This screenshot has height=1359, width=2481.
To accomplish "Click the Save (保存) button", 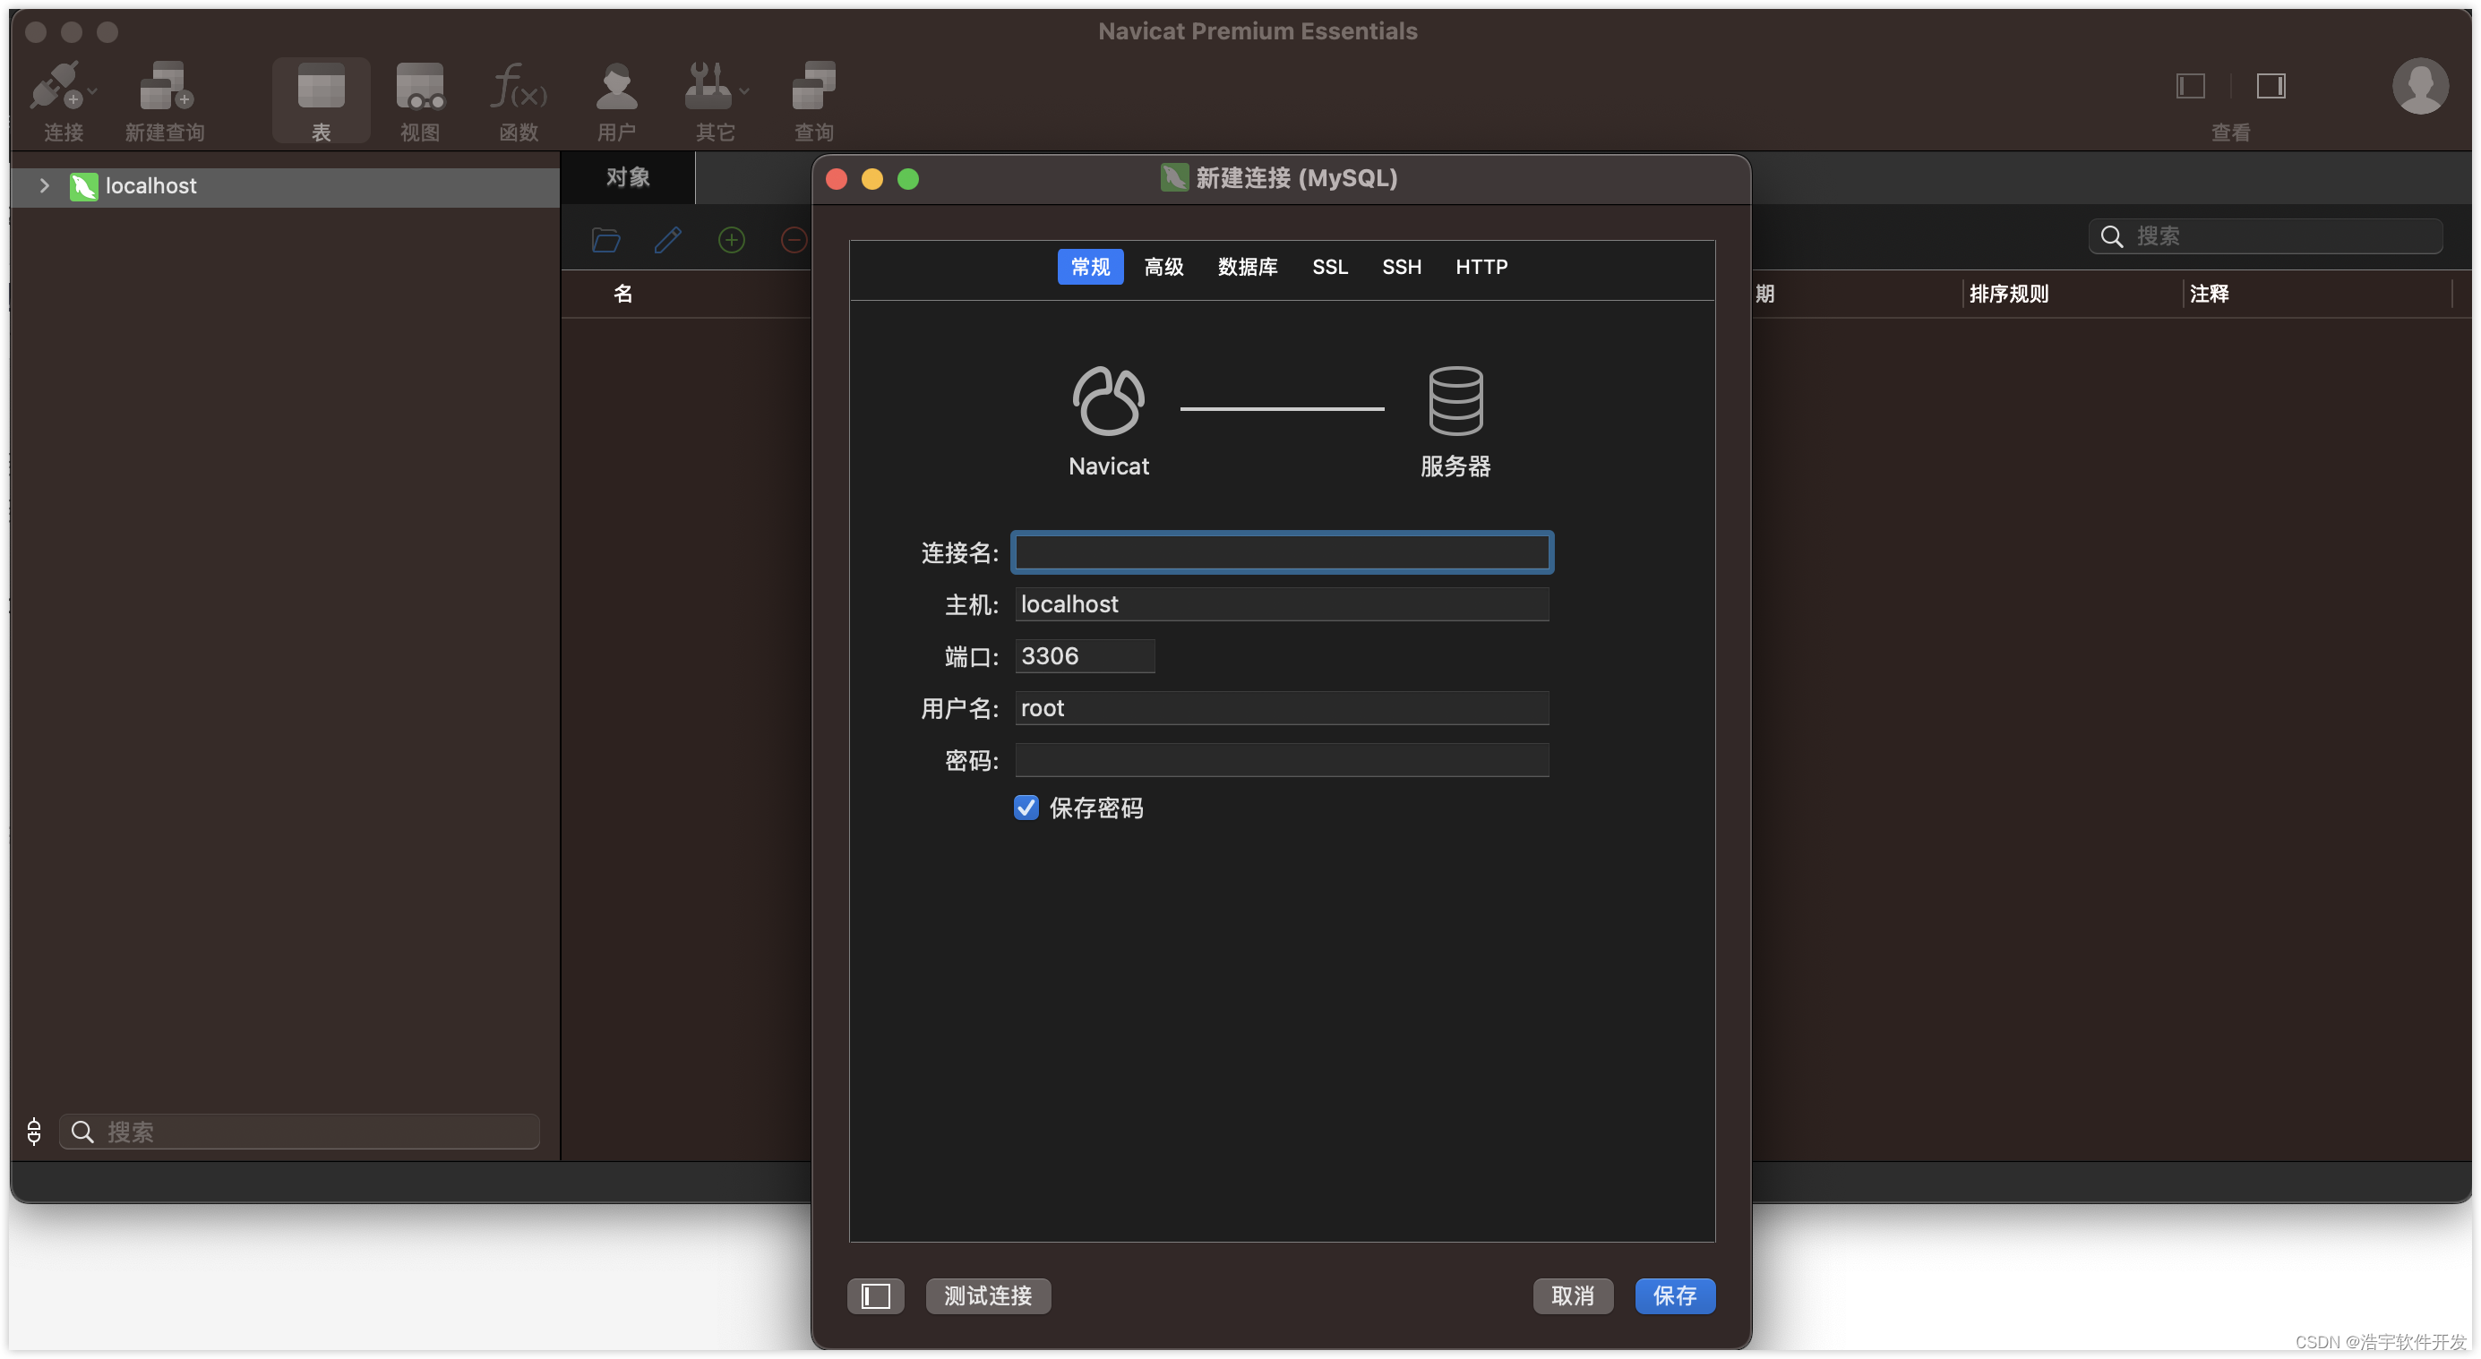I will (x=1675, y=1295).
